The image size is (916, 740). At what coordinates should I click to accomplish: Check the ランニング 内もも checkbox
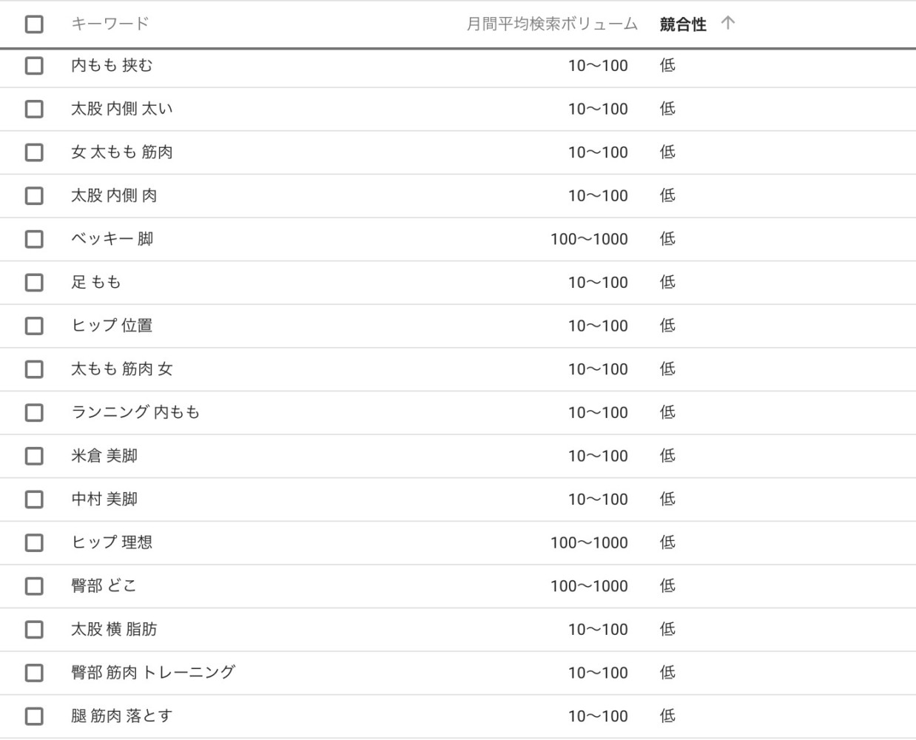tap(34, 413)
